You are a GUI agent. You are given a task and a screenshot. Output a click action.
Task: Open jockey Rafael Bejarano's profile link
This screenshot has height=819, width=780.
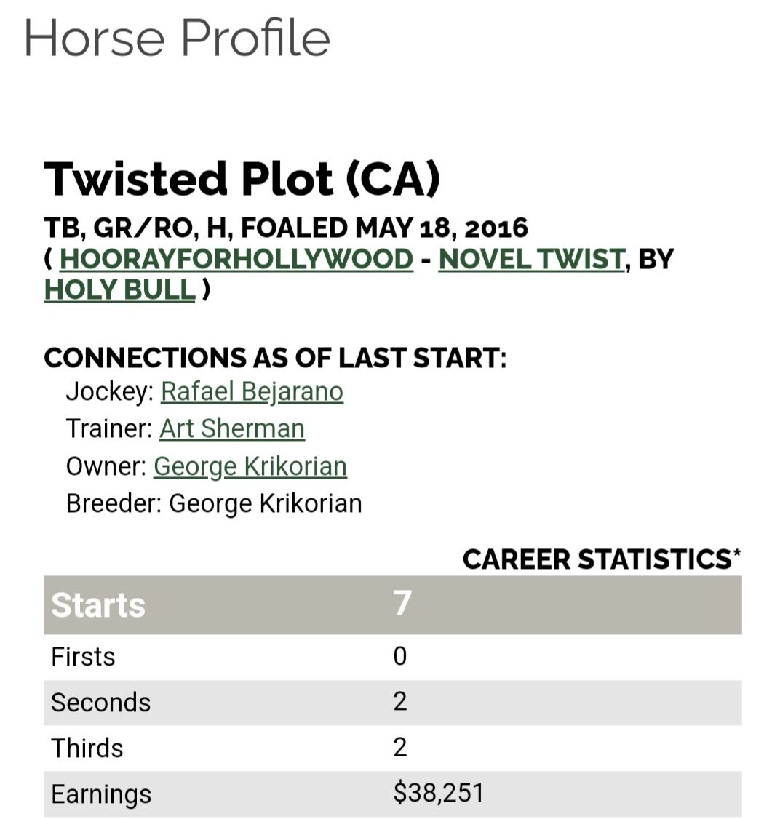coord(252,391)
